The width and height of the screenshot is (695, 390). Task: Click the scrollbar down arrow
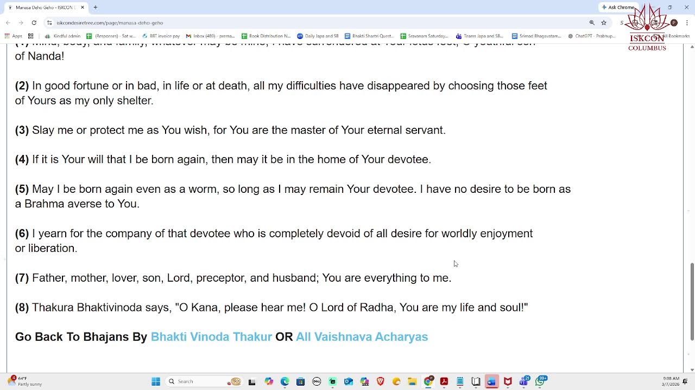pos(692,370)
